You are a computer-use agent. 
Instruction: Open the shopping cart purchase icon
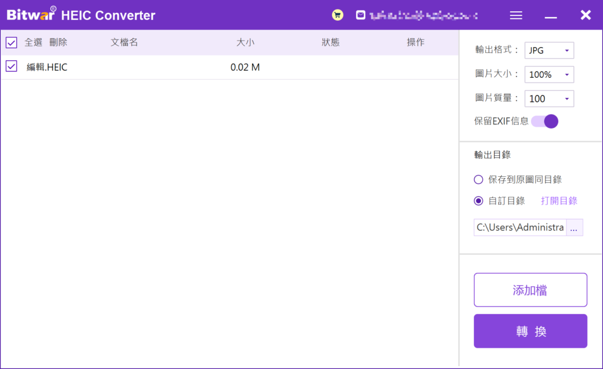pos(337,15)
